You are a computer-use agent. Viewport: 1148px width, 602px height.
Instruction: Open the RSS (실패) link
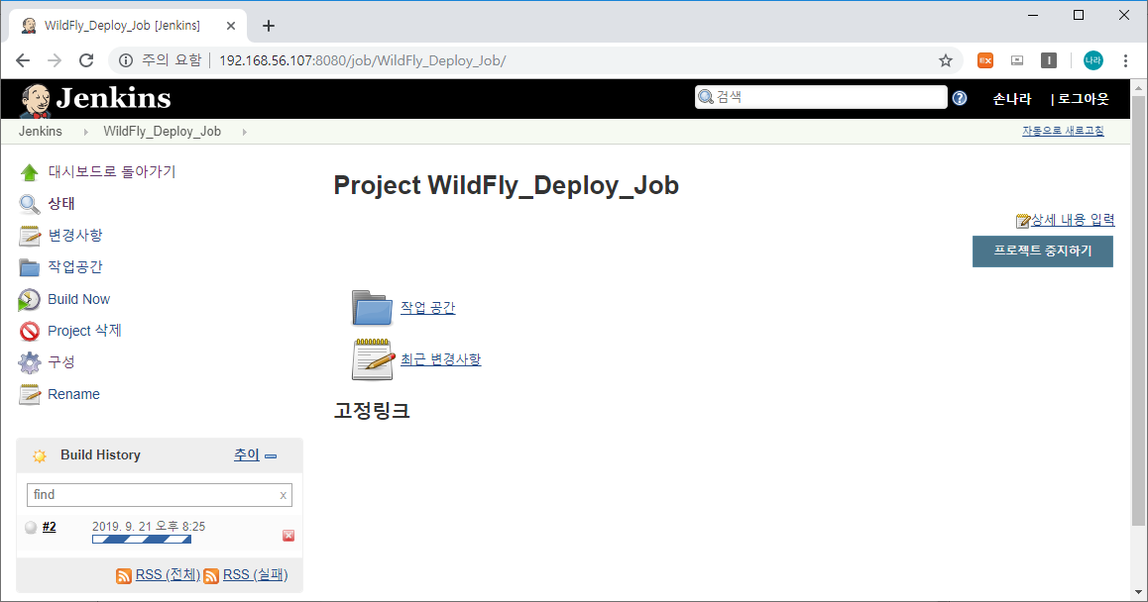point(256,575)
